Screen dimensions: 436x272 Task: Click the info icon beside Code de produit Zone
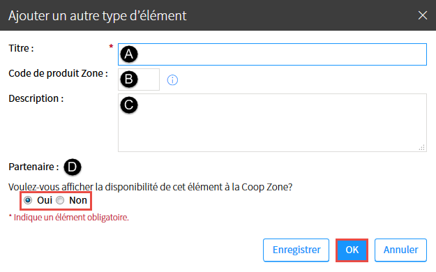172,80
